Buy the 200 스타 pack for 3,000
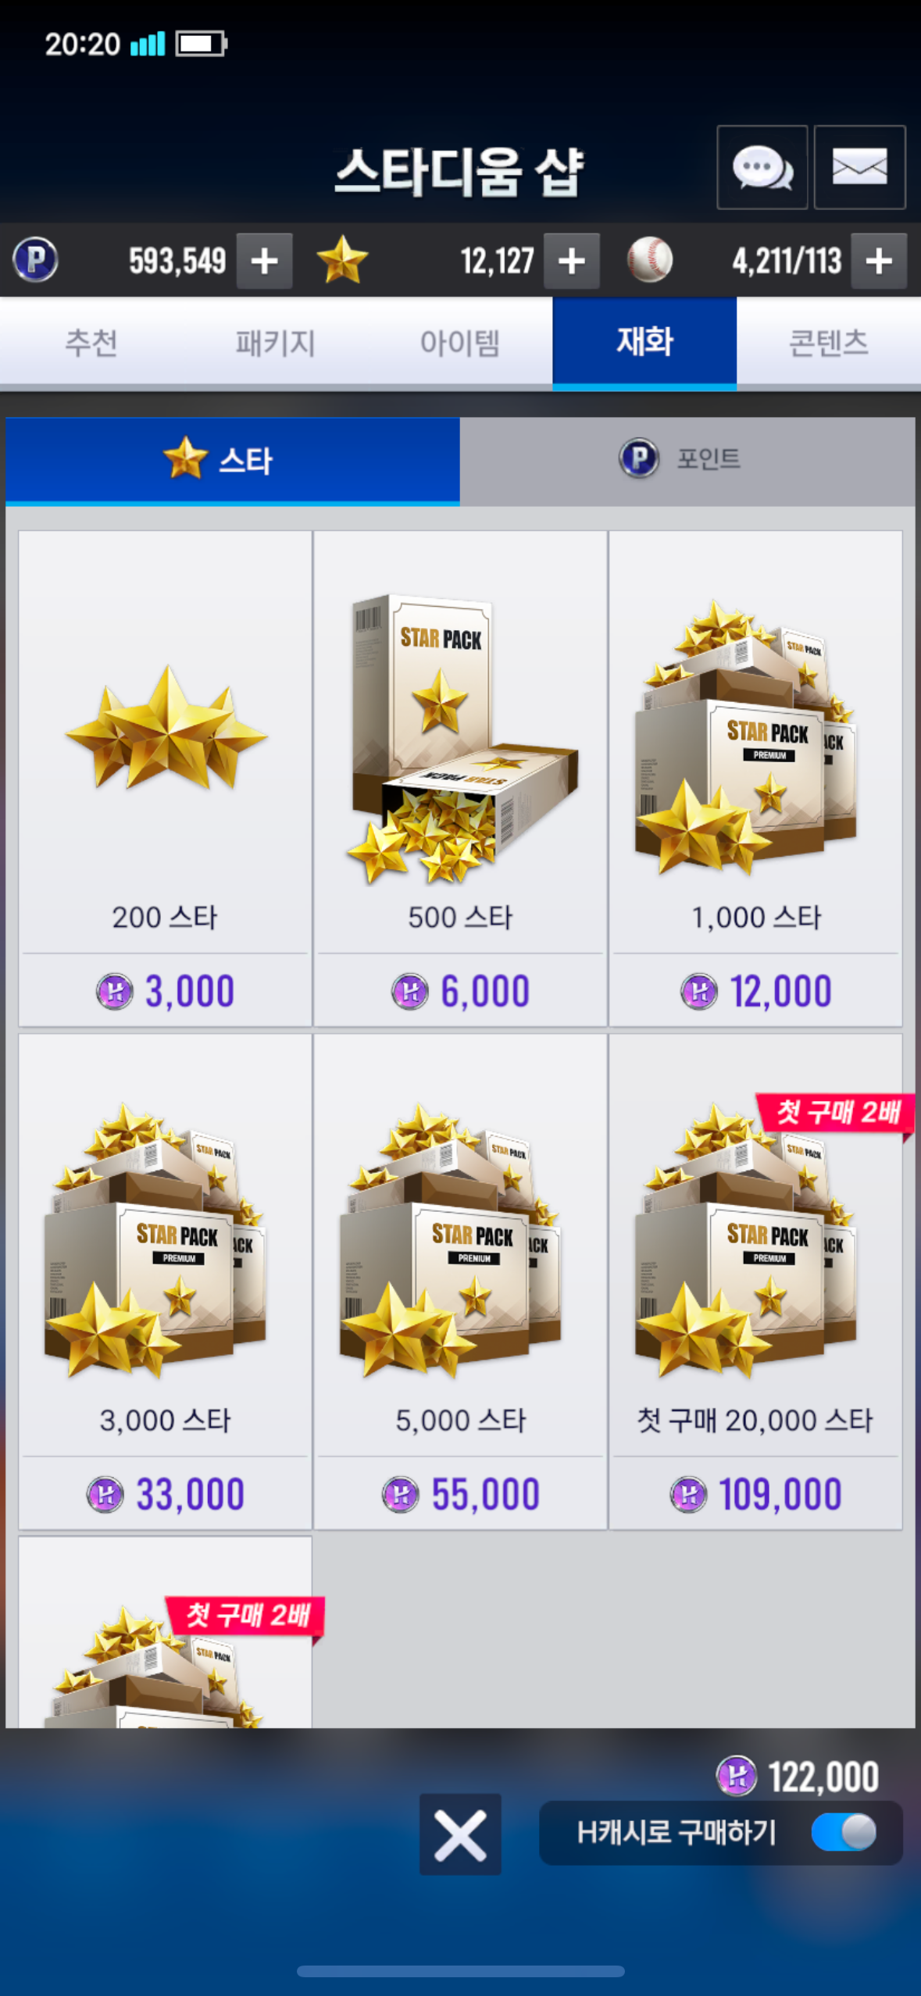Image resolution: width=921 pixels, height=1996 pixels. pos(165,779)
